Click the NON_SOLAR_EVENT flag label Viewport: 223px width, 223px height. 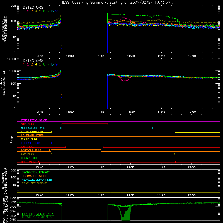34,128
